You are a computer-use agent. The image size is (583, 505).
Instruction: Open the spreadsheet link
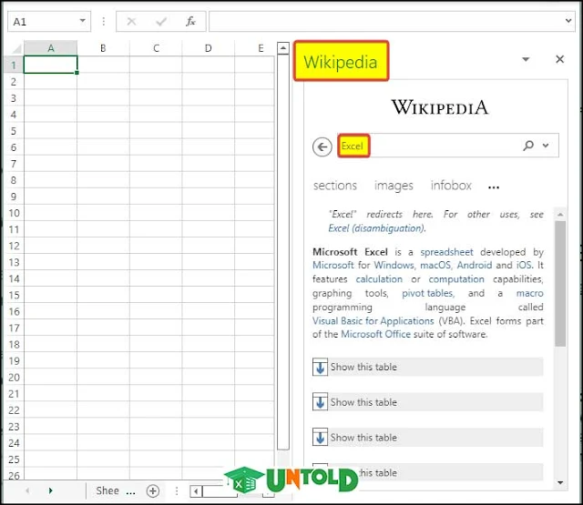tap(446, 252)
